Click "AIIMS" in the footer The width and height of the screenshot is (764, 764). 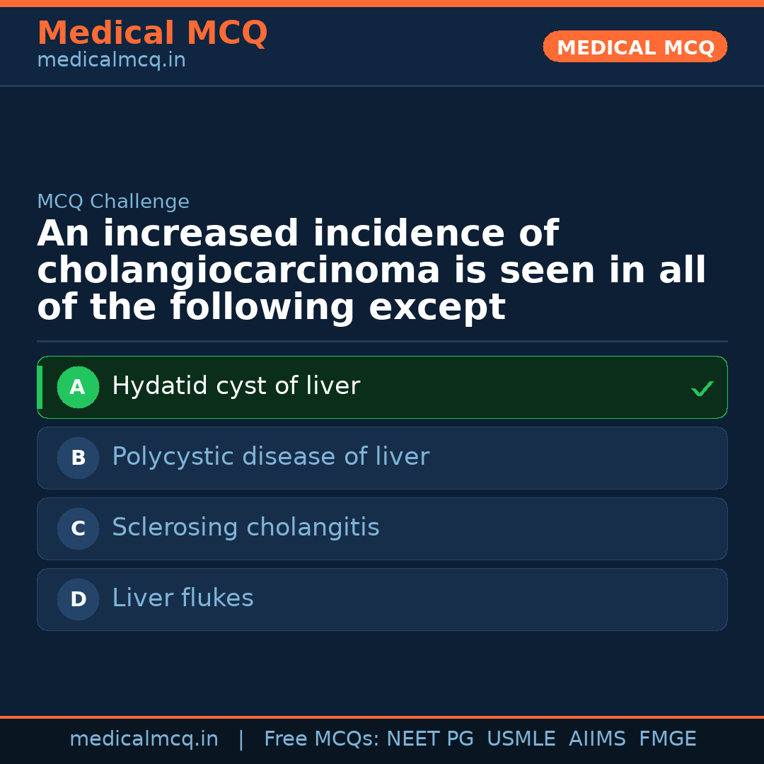(x=597, y=739)
